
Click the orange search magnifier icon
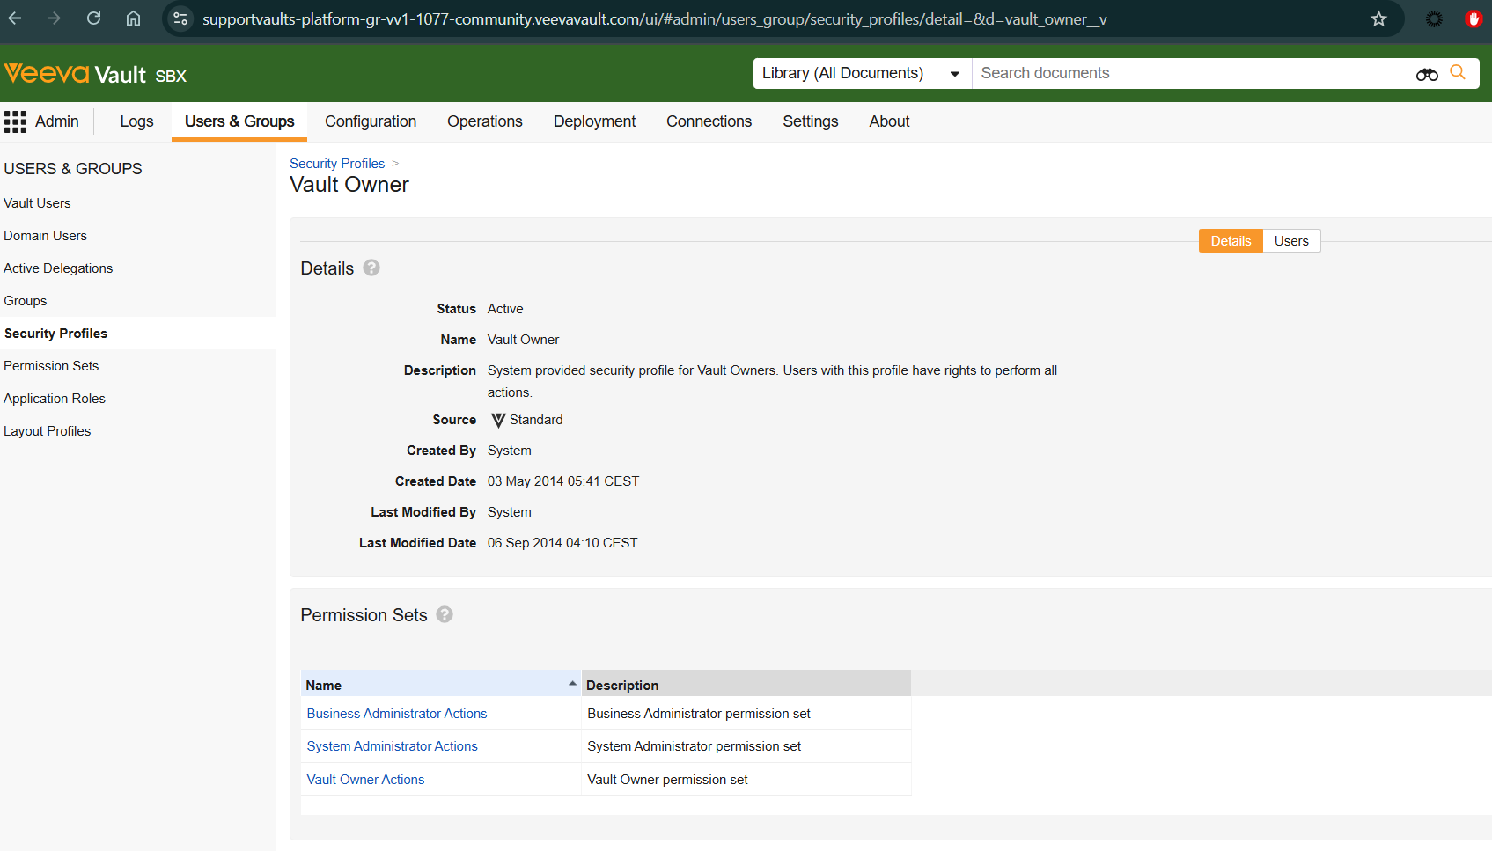tap(1458, 73)
